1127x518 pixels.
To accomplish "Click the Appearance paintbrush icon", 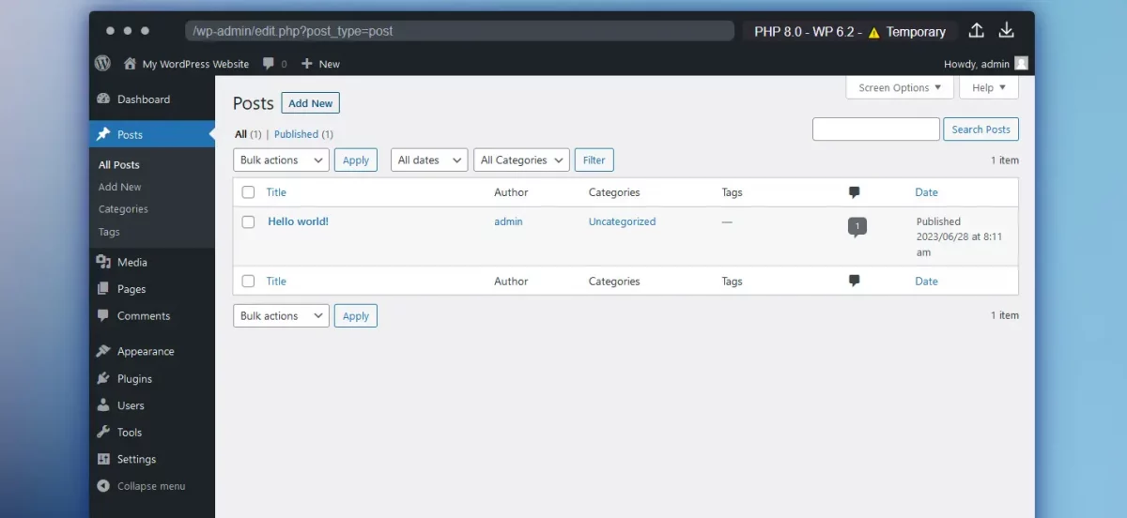I will coord(103,352).
